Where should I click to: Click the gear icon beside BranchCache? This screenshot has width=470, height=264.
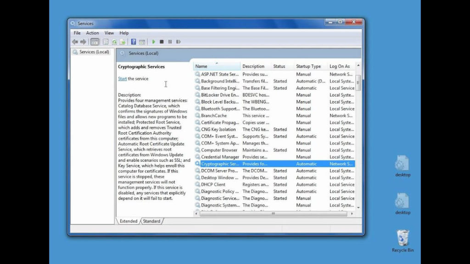[197, 115]
